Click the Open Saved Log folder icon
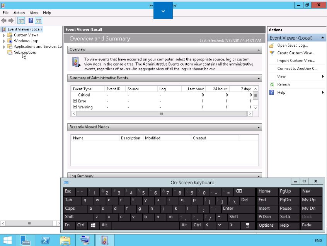This screenshot has width=327, height=246. click(x=271, y=45)
